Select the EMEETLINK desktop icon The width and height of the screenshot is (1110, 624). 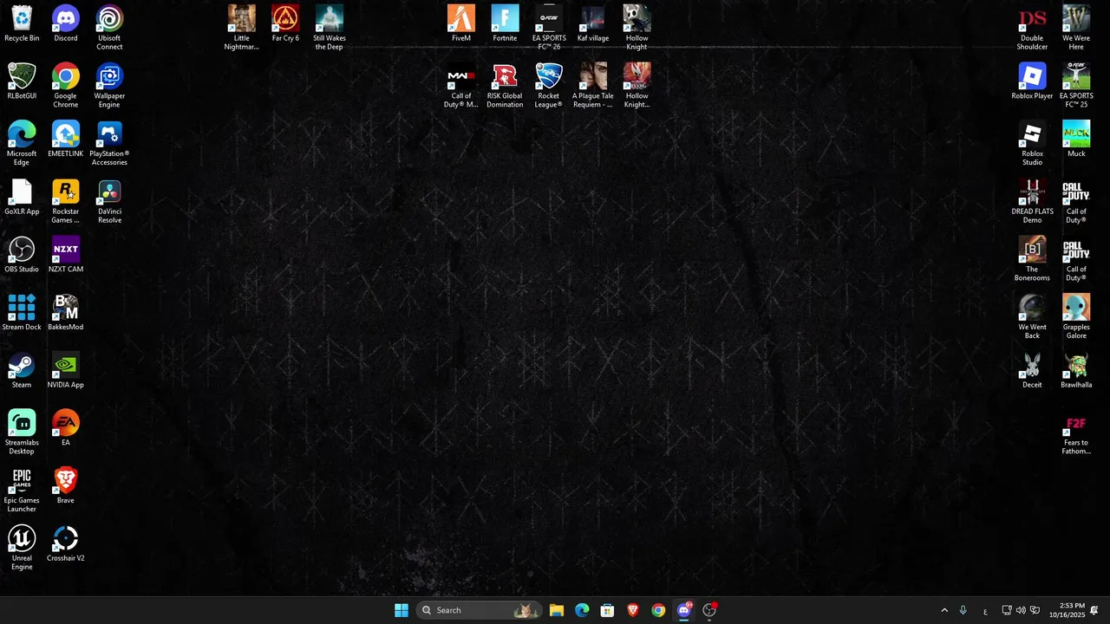[x=66, y=140]
